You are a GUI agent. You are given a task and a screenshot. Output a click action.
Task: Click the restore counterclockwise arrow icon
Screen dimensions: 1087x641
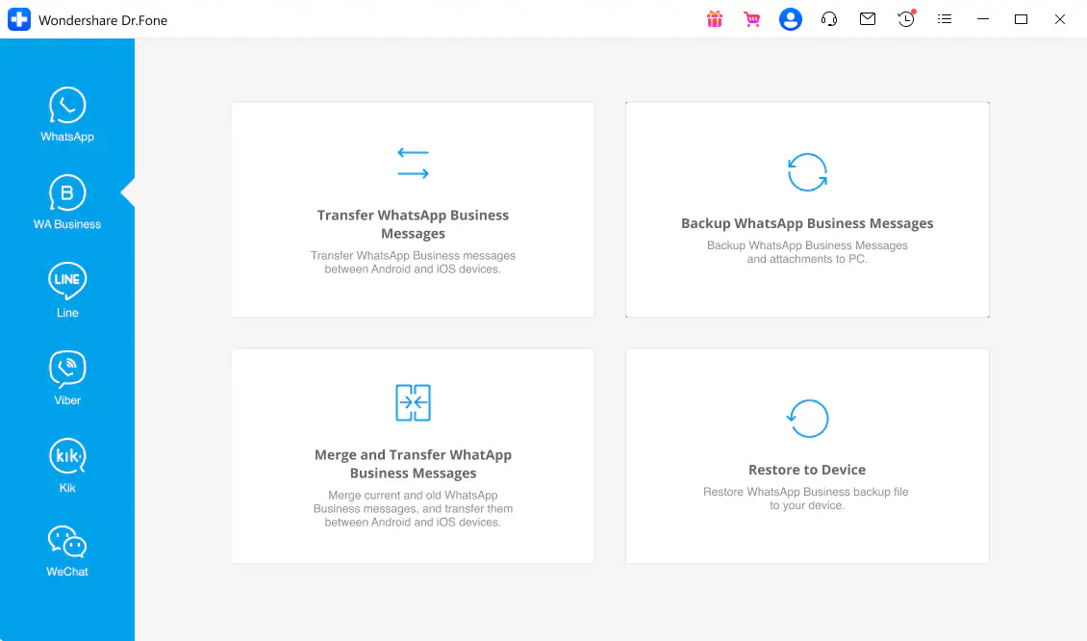pyautogui.click(x=808, y=419)
